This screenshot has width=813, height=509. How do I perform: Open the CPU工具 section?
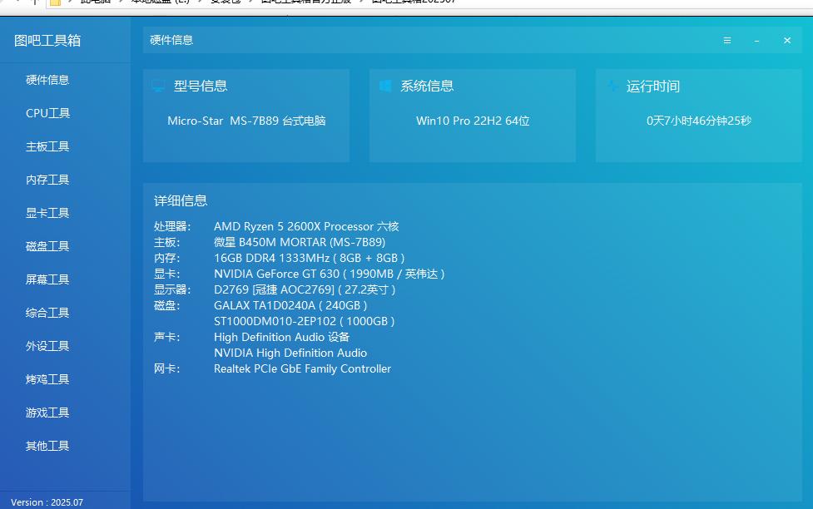[47, 113]
